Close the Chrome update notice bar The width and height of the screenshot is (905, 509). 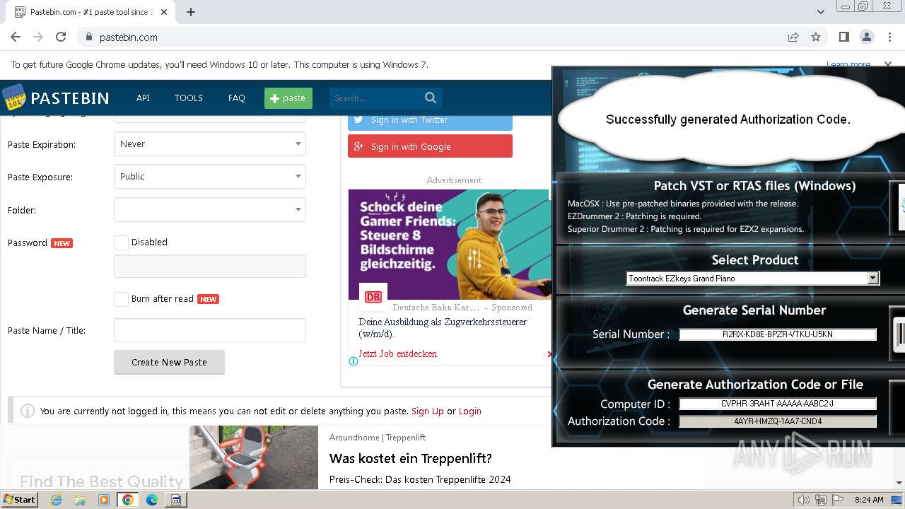tap(889, 64)
